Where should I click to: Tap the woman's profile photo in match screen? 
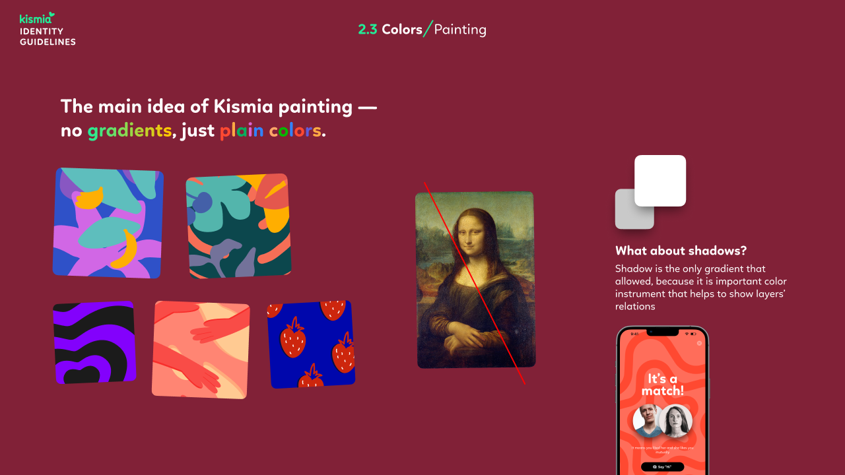(x=675, y=421)
